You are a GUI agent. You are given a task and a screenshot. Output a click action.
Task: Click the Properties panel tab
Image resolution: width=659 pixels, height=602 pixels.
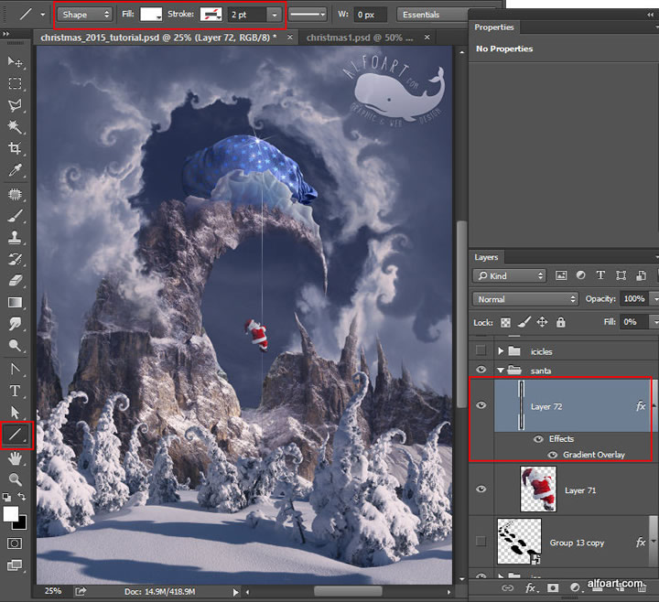click(x=495, y=27)
